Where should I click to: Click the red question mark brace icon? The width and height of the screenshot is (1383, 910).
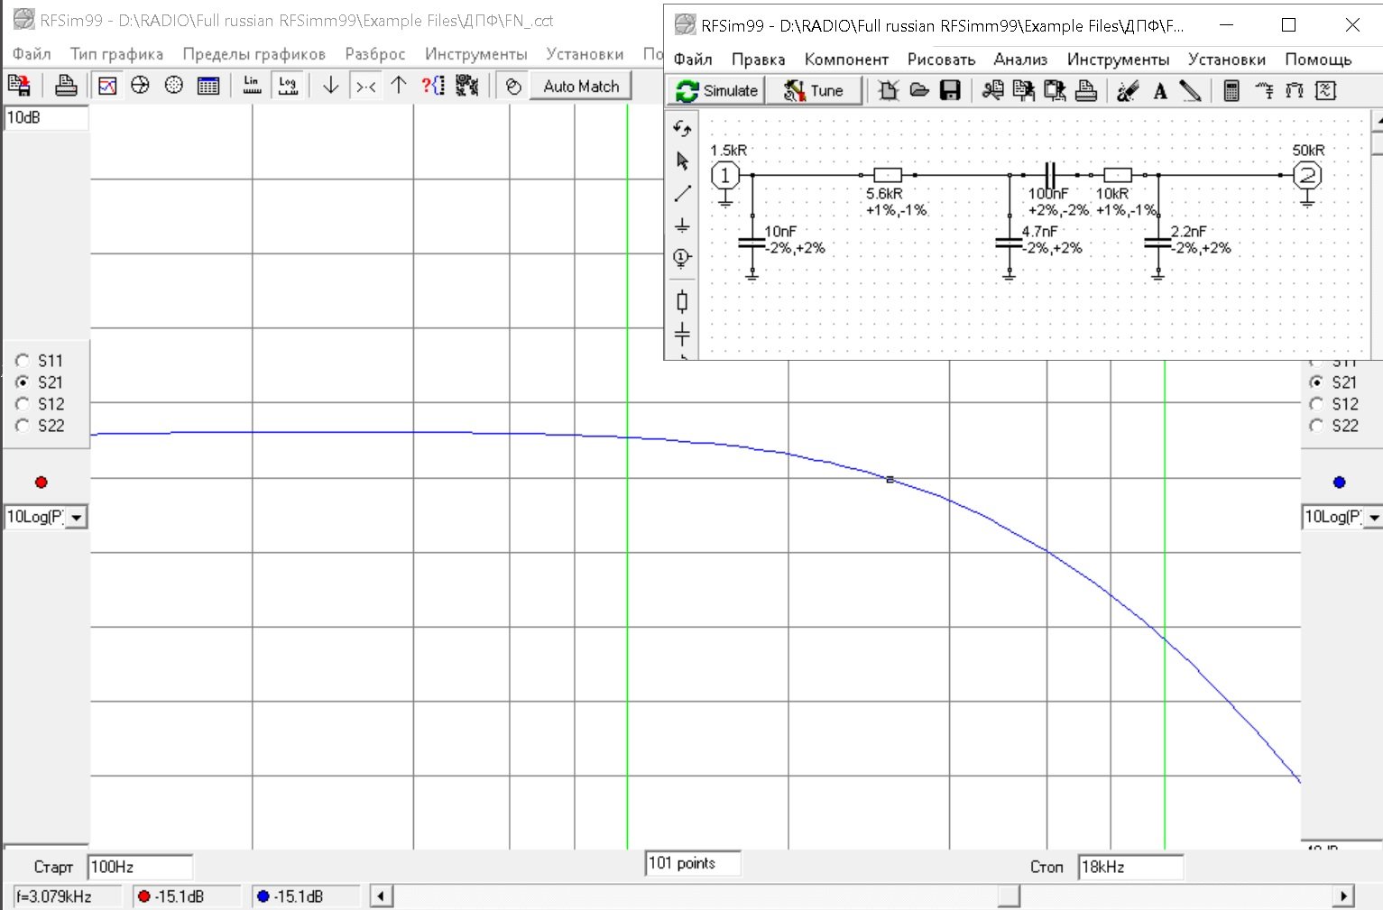(x=433, y=86)
